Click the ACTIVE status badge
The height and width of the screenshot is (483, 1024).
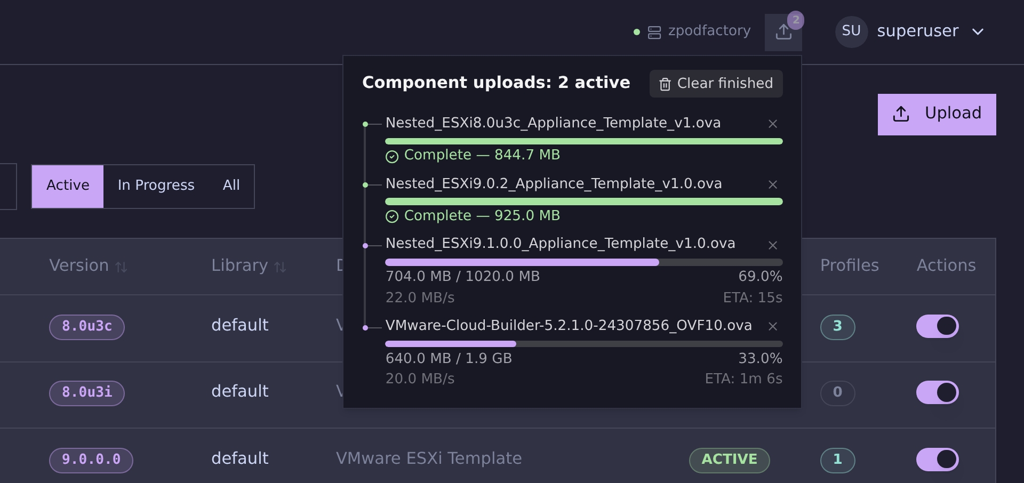[729, 460]
